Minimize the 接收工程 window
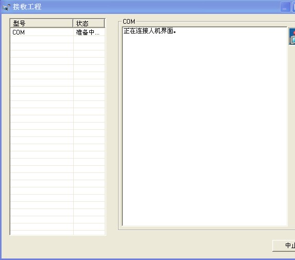Screen dimensions: 295x260 pyautogui.click(x=285, y=7)
